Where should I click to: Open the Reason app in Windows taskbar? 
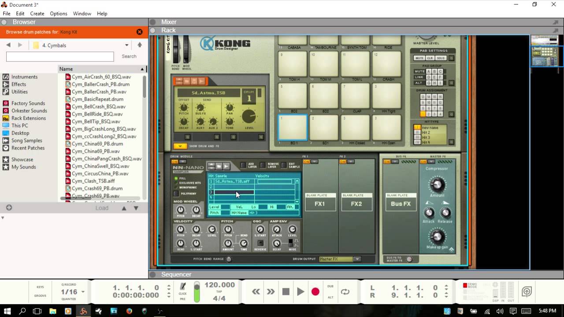click(83, 311)
